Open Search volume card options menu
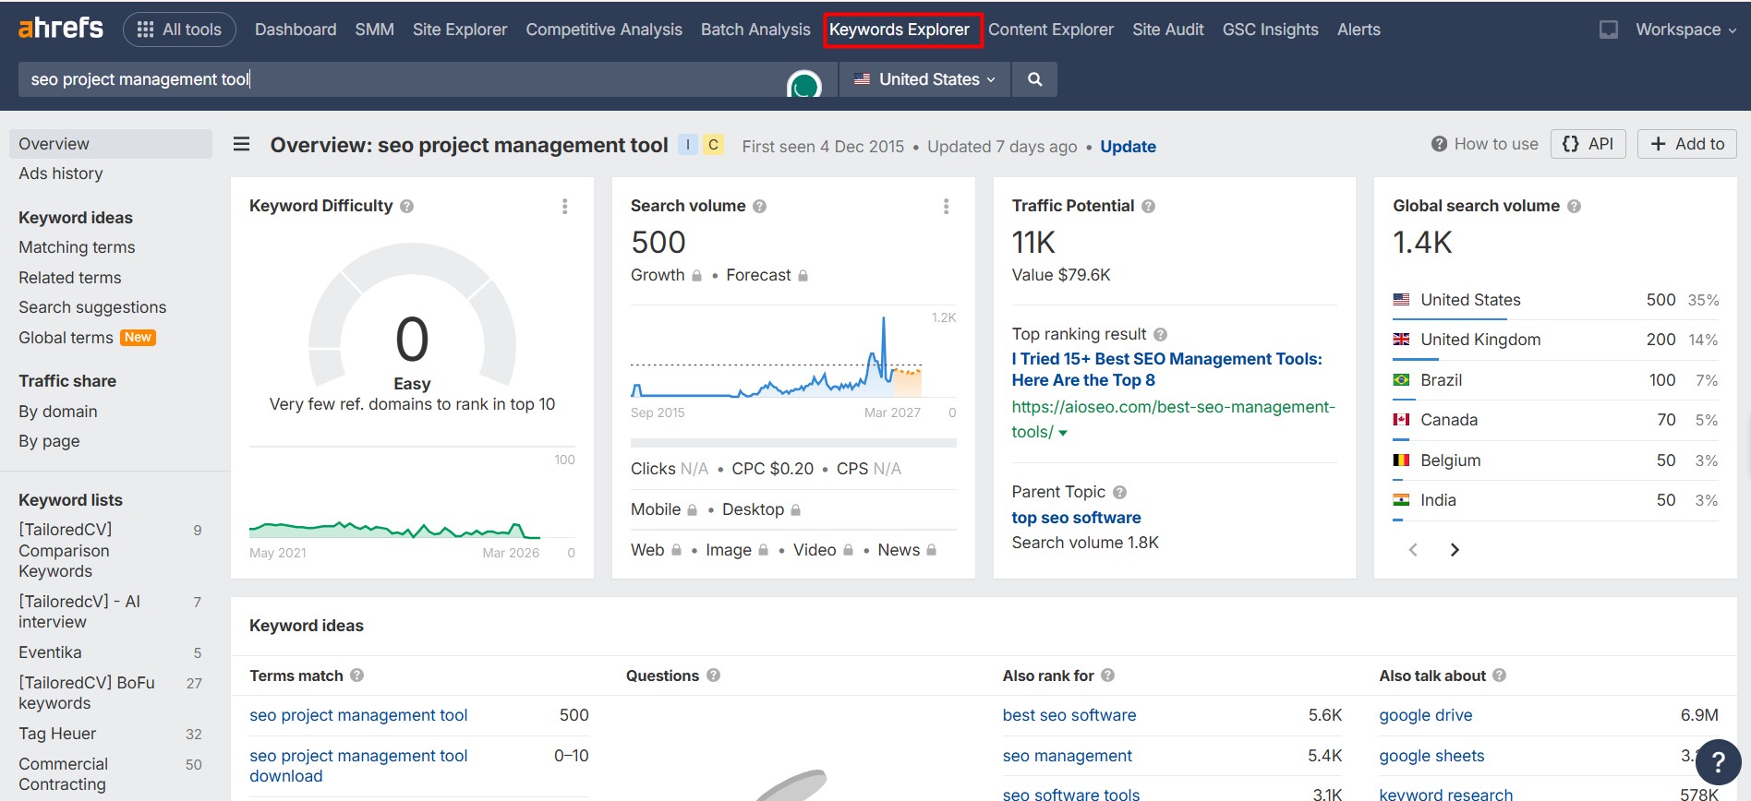Viewport: 1751px width, 801px height. coord(947,207)
